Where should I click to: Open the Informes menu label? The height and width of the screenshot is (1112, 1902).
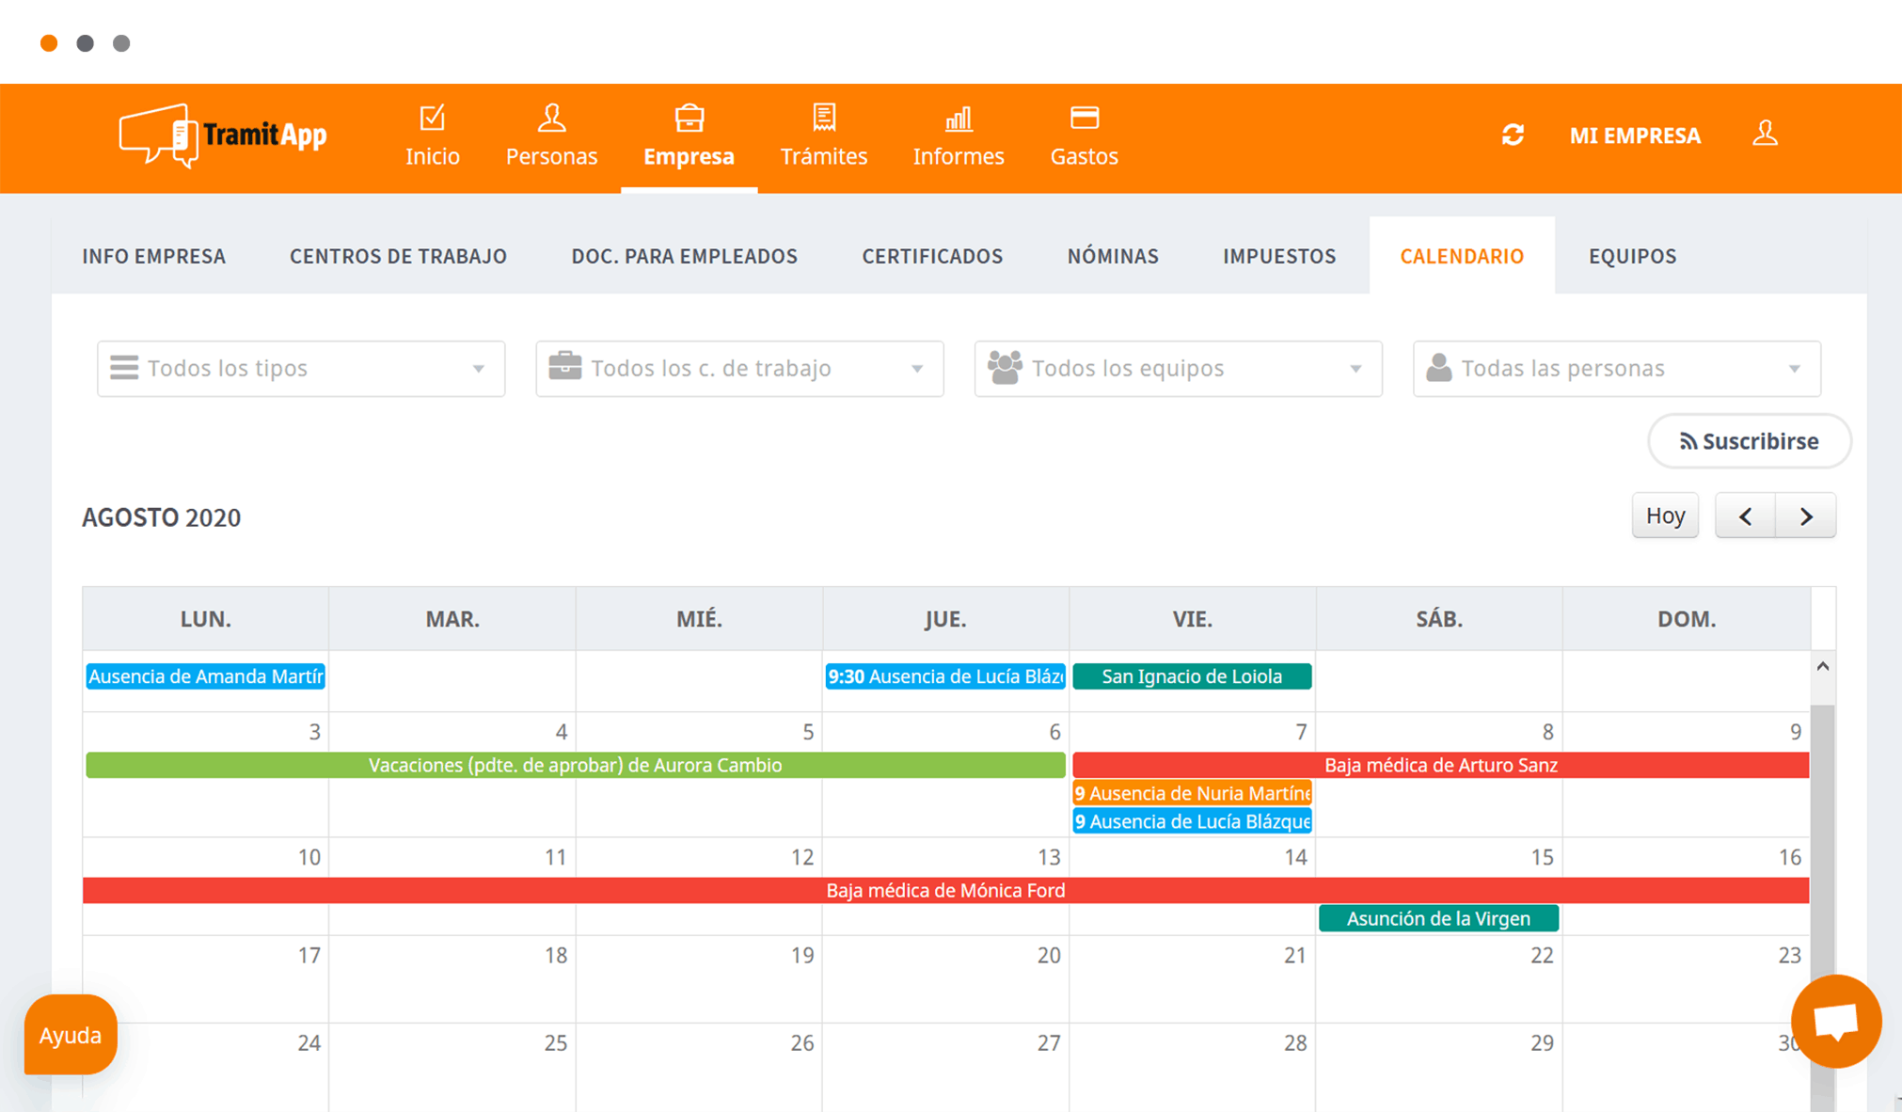[x=959, y=156]
